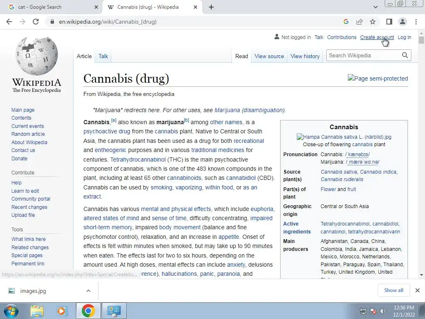Close the cat - Google Search tab
This screenshot has height=319, width=425.
[96, 7]
